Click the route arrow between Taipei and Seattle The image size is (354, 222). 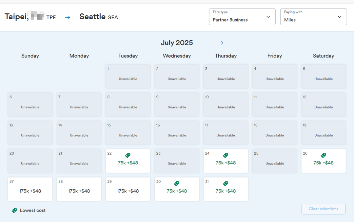(x=68, y=17)
